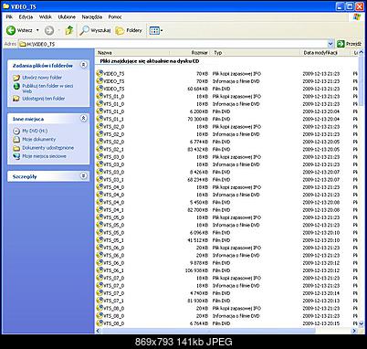Open the Edycja menu
Viewport: 367px width, 349px height.
coord(26,17)
